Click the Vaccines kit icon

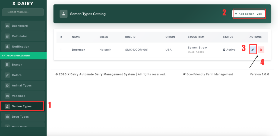coord(7,96)
